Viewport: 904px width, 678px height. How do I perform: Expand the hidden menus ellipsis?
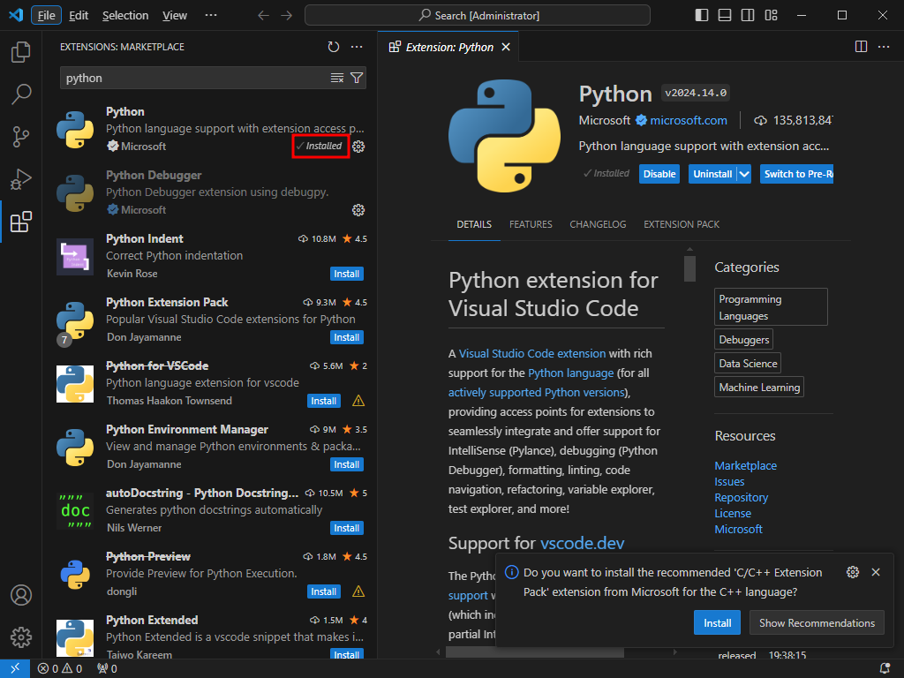tap(211, 15)
